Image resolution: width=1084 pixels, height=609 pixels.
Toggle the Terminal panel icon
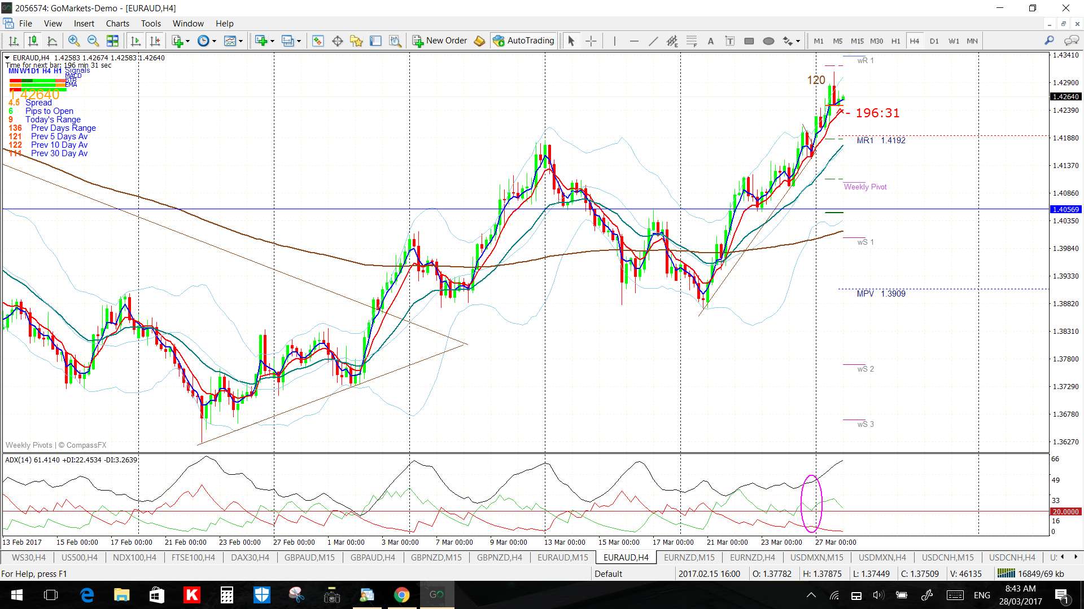click(375, 41)
